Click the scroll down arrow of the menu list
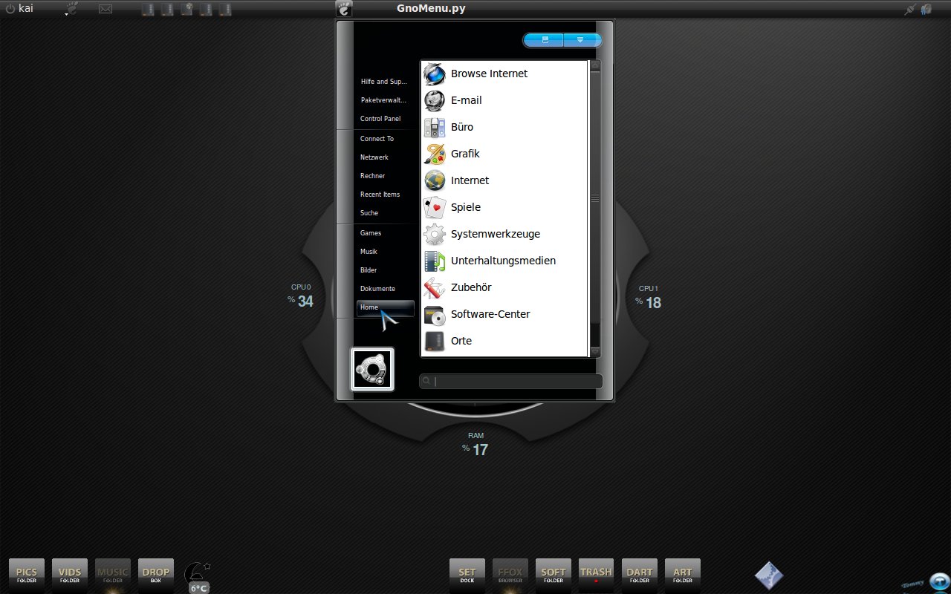 pyautogui.click(x=595, y=352)
